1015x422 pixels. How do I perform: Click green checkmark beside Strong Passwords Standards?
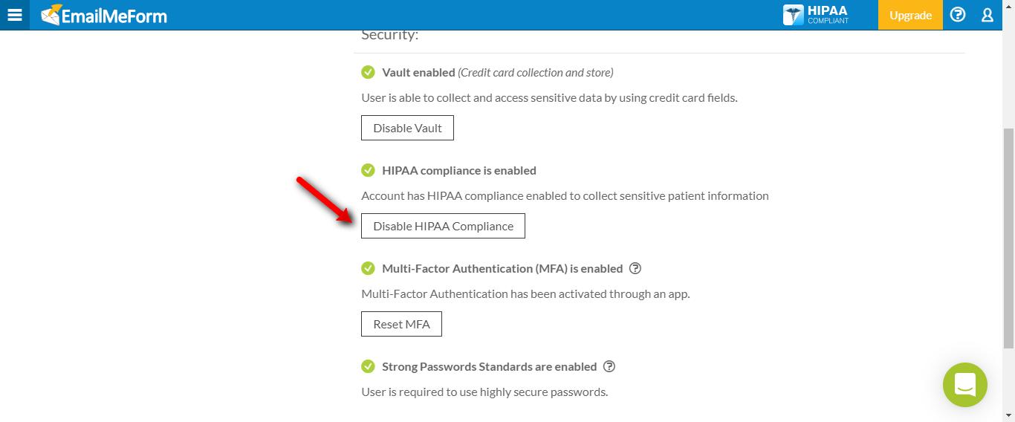tap(368, 366)
